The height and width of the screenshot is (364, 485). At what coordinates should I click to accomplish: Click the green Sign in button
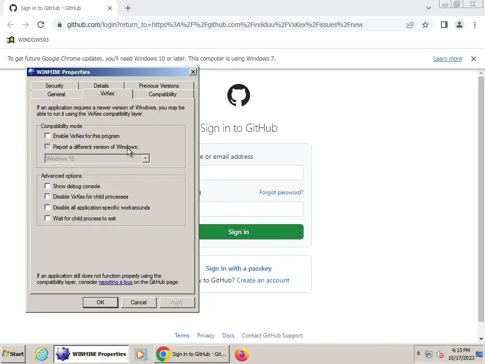click(x=251, y=232)
